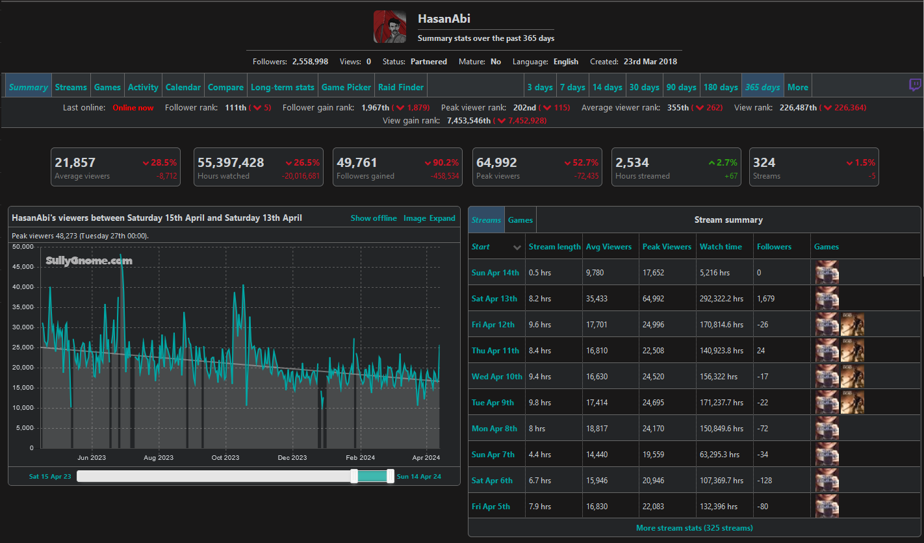This screenshot has width=924, height=543.
Task: Click the Hours watched stat card
Action: (259, 168)
